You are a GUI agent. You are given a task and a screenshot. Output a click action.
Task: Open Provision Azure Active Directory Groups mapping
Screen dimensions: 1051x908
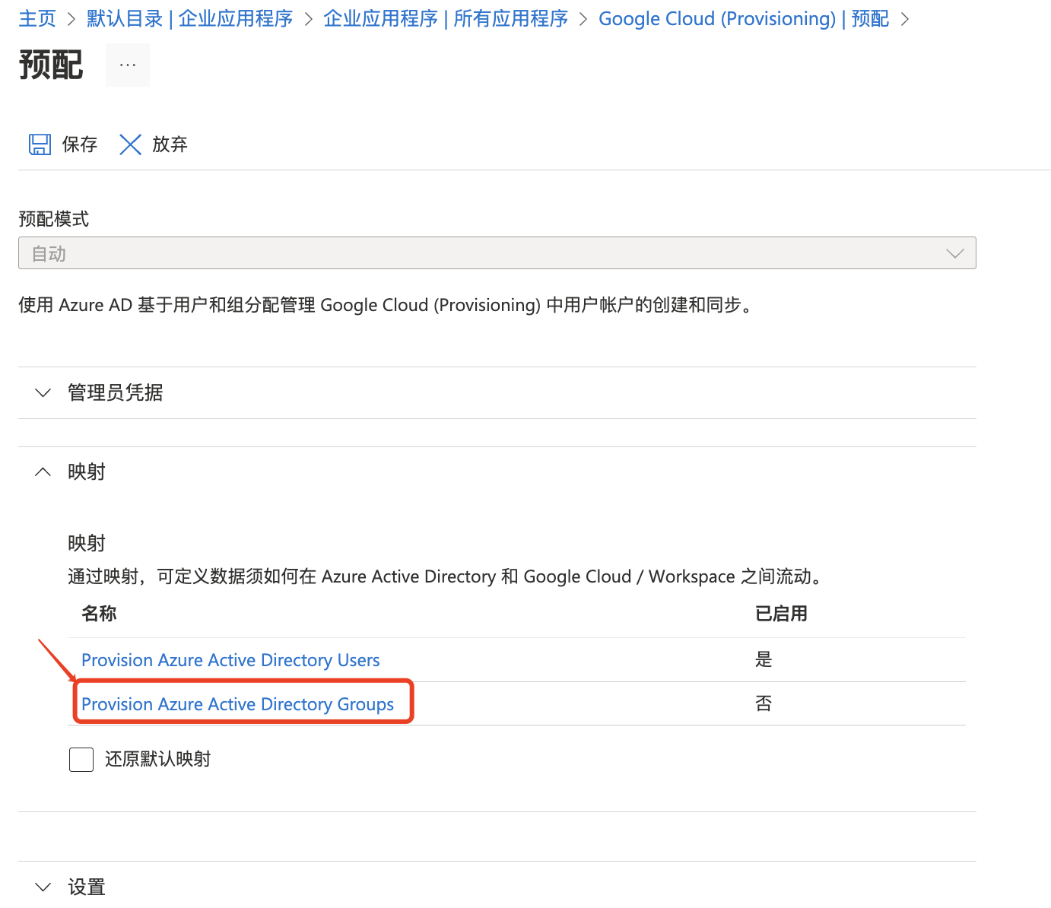[x=237, y=704]
